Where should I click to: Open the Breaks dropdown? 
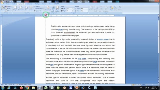37,6
